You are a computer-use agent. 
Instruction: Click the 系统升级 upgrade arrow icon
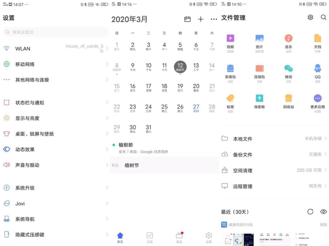point(7,188)
